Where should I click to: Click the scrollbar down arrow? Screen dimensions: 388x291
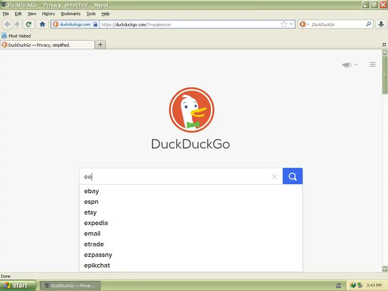coord(385,269)
